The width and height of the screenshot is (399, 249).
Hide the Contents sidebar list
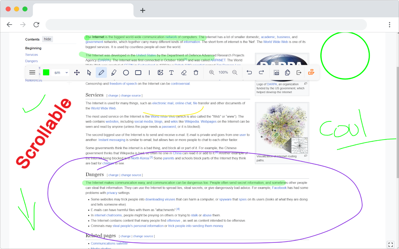click(x=47, y=39)
